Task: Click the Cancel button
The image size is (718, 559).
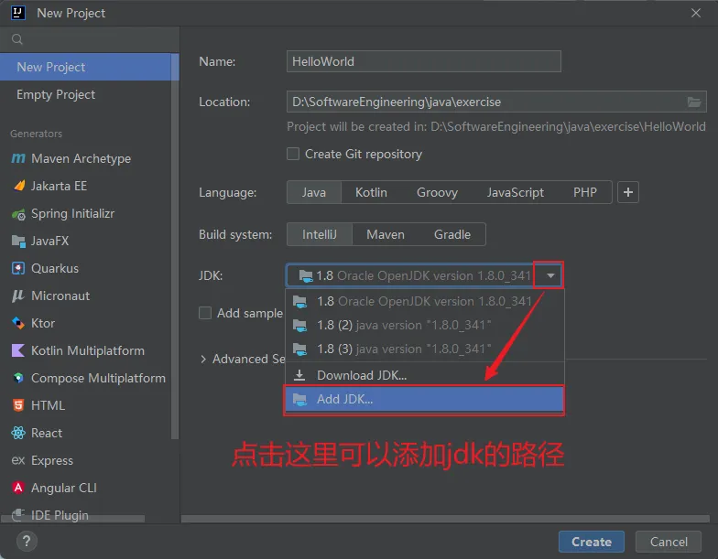Action: pos(669,542)
